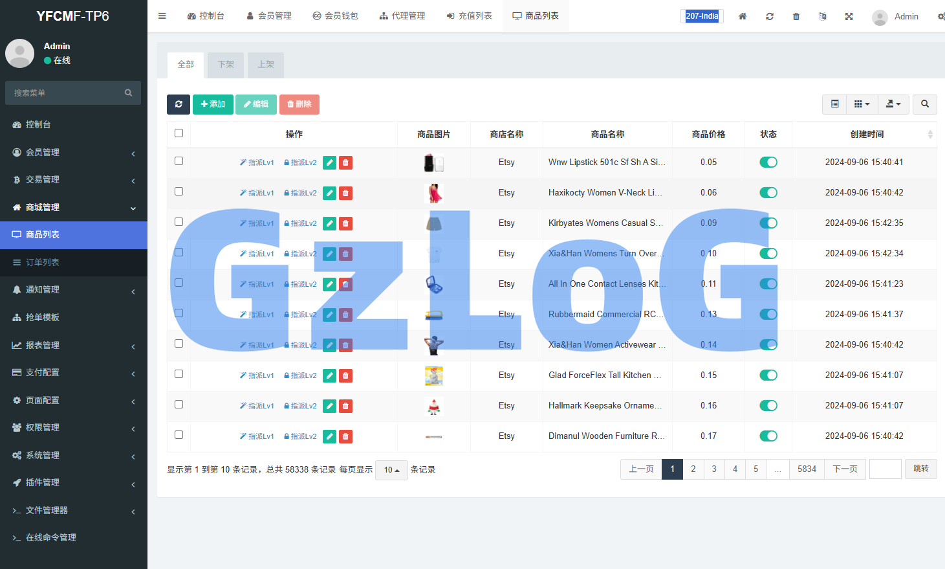Click the fullscreen icon in top bar
The height and width of the screenshot is (569, 945).
849,16
